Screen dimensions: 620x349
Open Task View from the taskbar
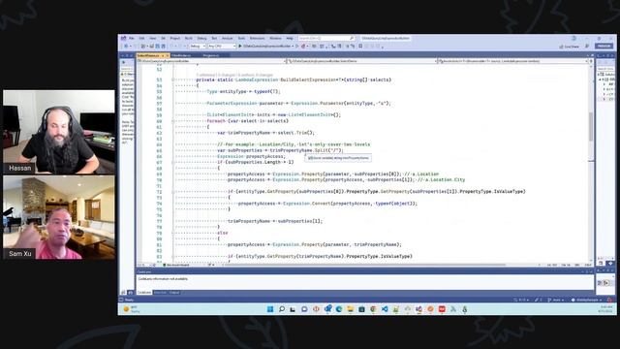point(293,309)
